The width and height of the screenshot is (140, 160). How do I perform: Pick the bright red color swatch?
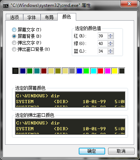click(100, 71)
